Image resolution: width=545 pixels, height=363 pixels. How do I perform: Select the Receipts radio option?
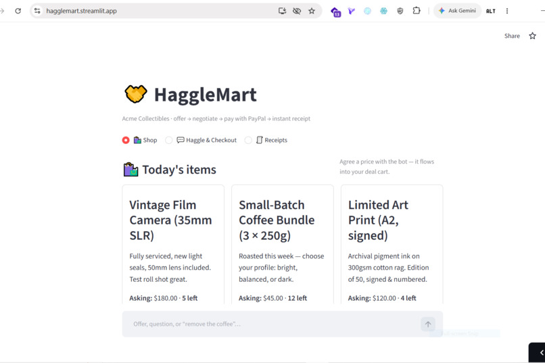pos(248,140)
